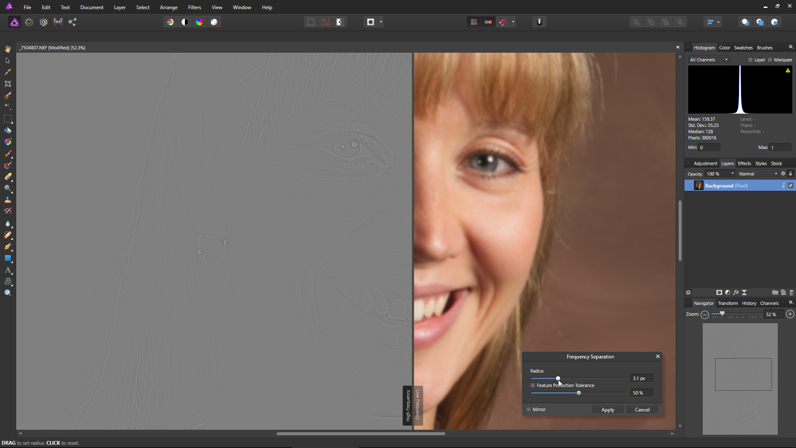Click the Auto Contrast toolbar icon
The height and width of the screenshot is (448, 796).
tap(185, 22)
